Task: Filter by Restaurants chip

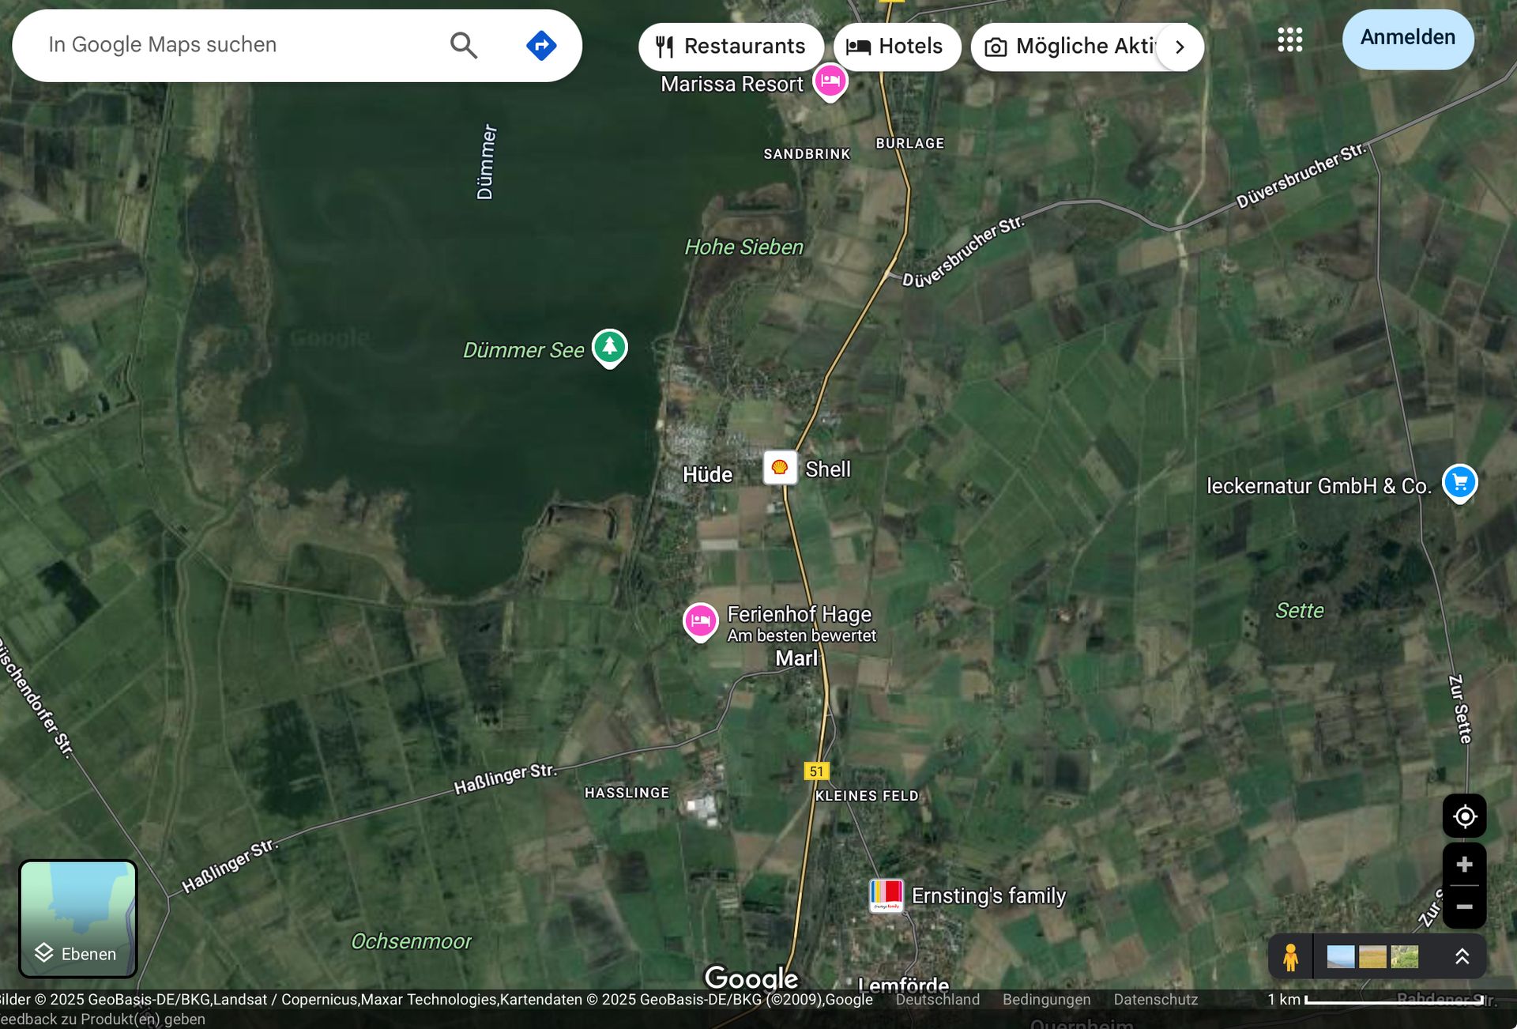Action: (x=731, y=47)
